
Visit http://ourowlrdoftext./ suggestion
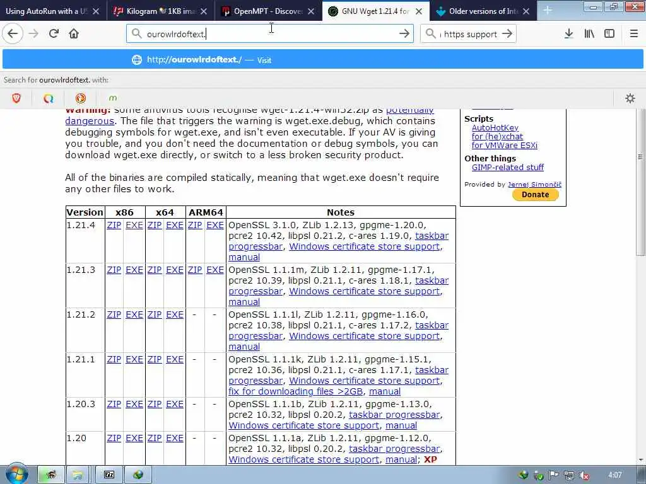[323, 60]
